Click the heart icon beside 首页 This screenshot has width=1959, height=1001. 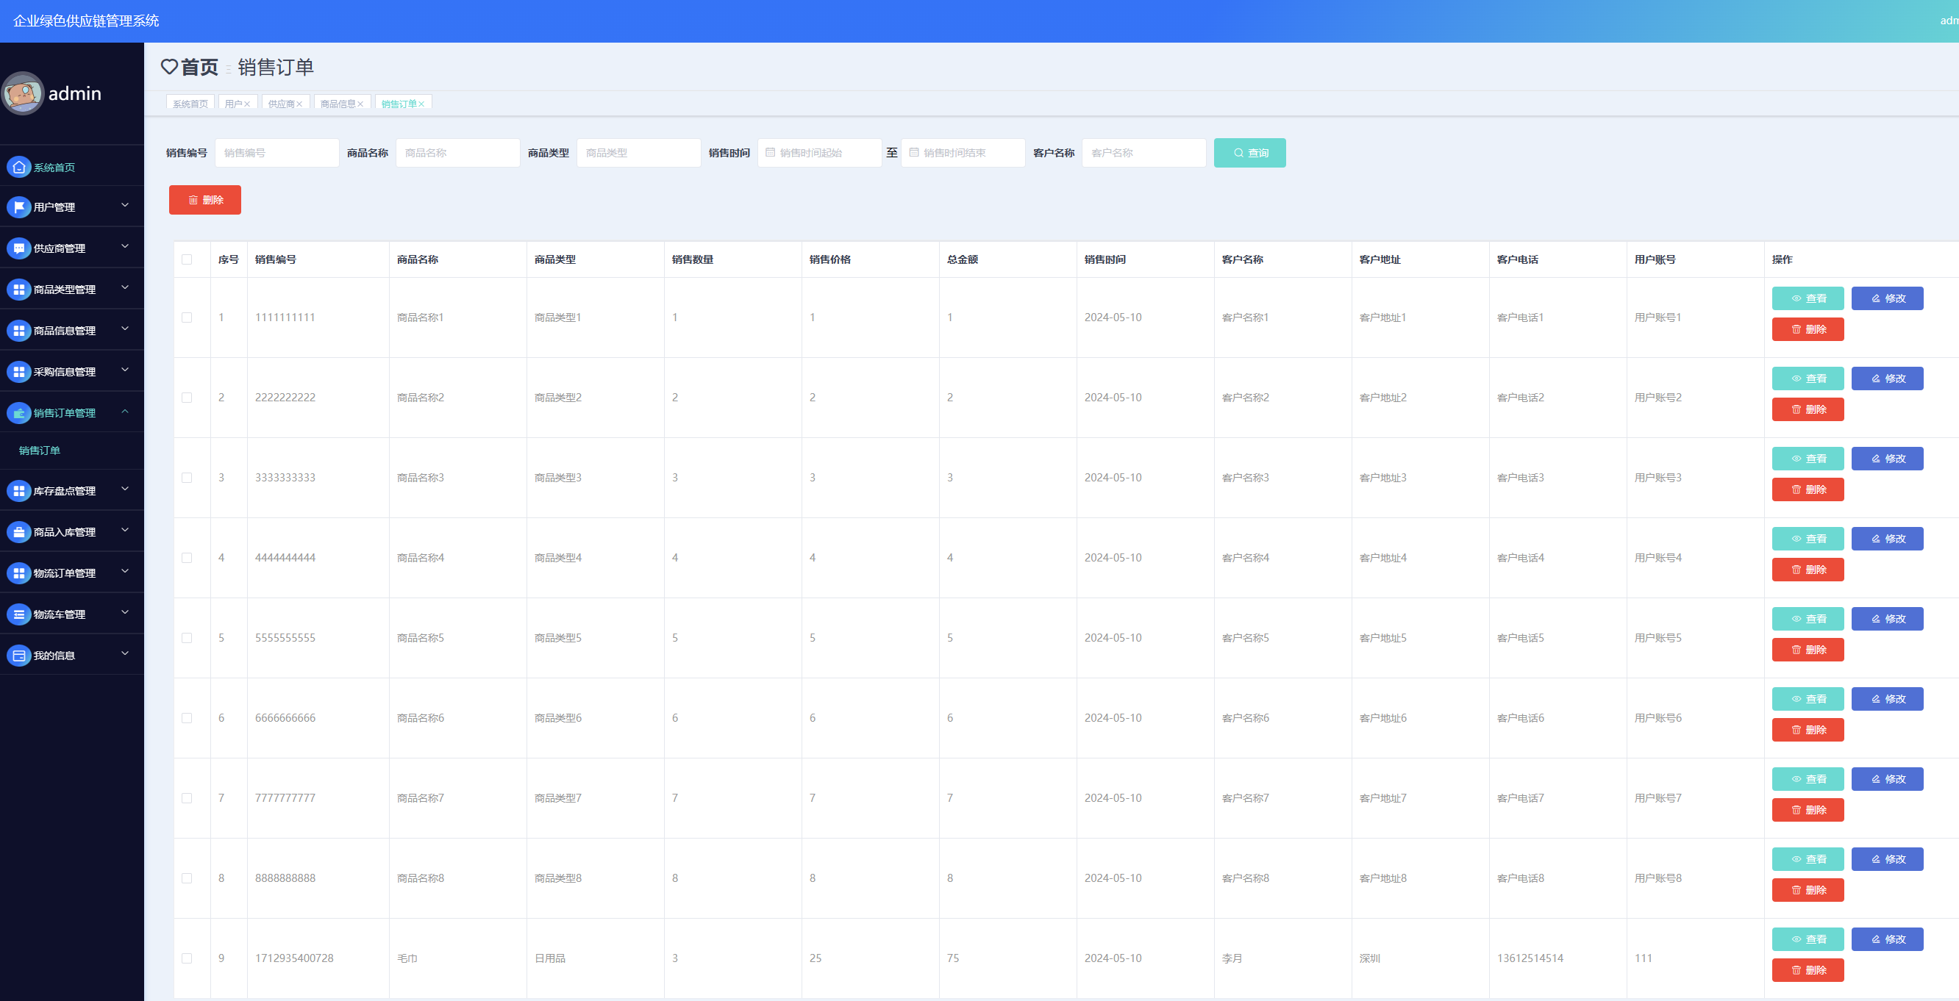(169, 67)
